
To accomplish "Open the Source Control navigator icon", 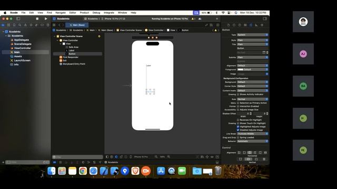I will tap(8, 25).
